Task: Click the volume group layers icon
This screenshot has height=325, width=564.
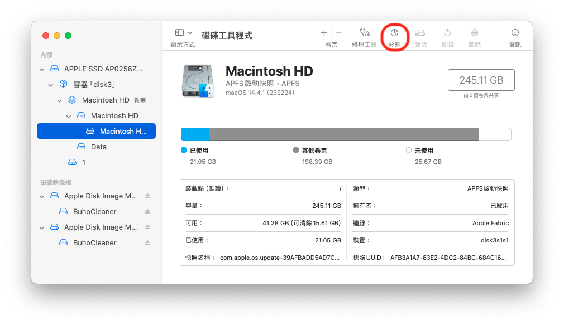Action: [x=72, y=100]
